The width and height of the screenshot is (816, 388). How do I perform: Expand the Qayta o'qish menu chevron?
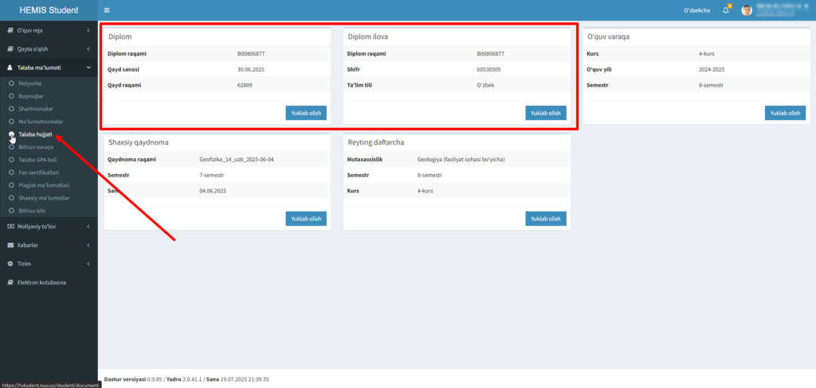click(88, 49)
